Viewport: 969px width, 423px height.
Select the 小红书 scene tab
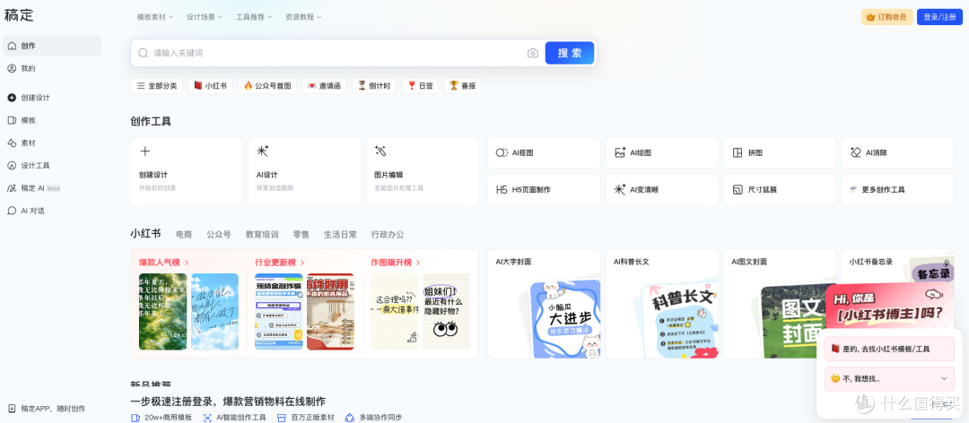point(145,233)
